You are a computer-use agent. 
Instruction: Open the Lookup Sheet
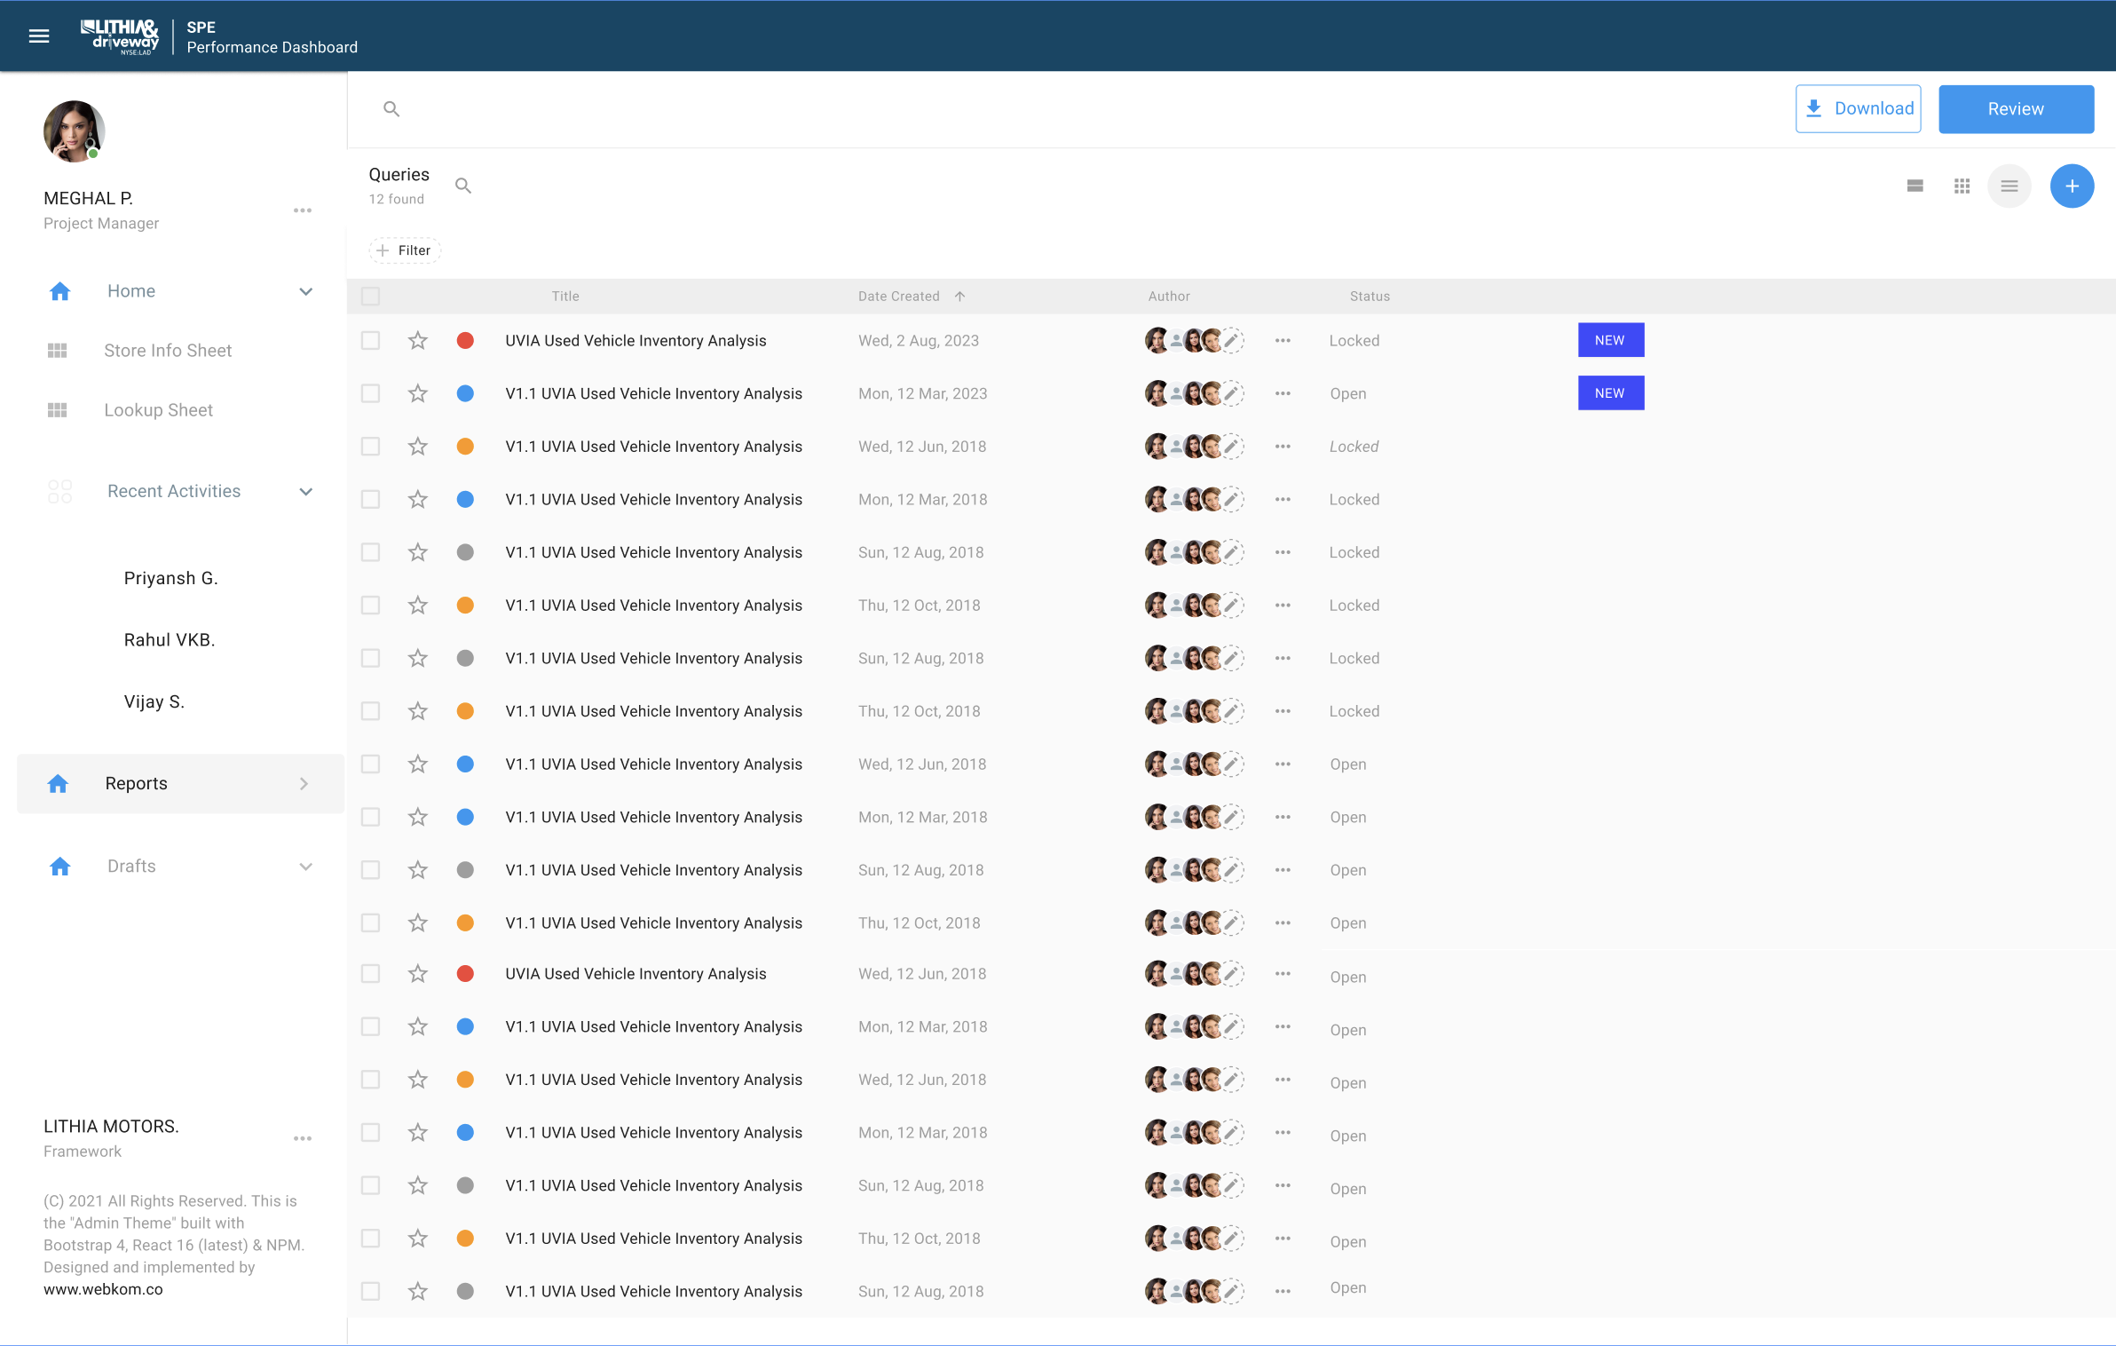(x=159, y=409)
